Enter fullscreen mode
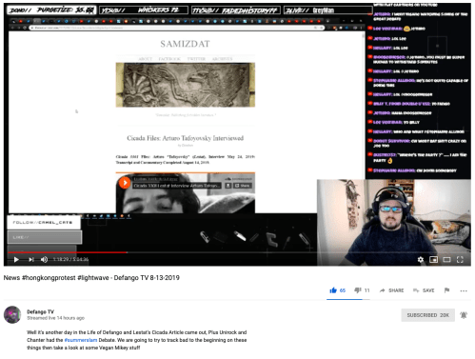The width and height of the screenshot is (475, 359). pos(460,260)
